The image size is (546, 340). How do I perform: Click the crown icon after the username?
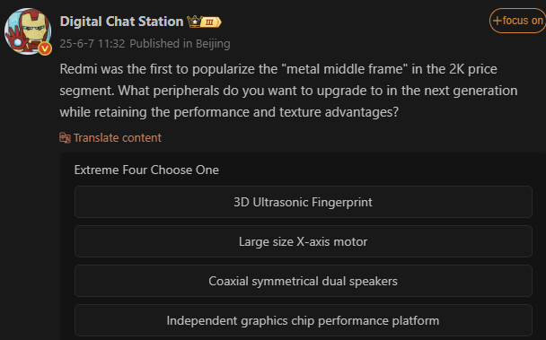point(194,22)
